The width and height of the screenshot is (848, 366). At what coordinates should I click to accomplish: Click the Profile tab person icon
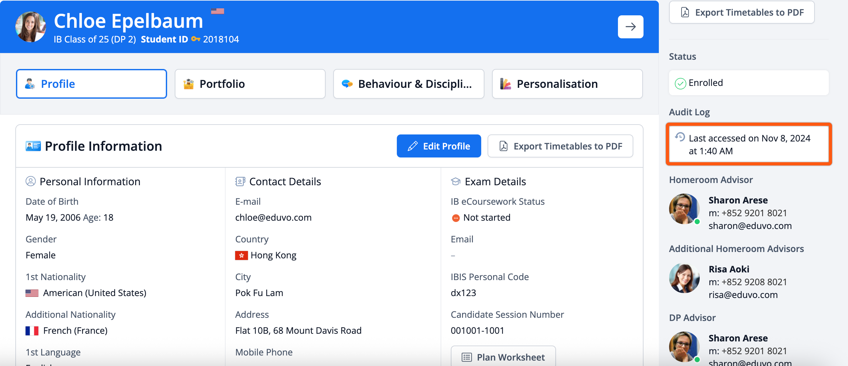30,84
